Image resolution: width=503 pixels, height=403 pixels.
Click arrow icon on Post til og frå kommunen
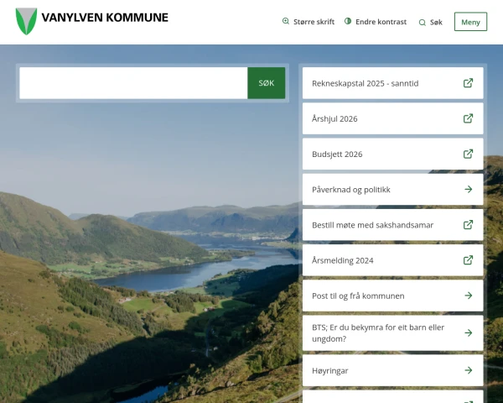click(x=468, y=296)
